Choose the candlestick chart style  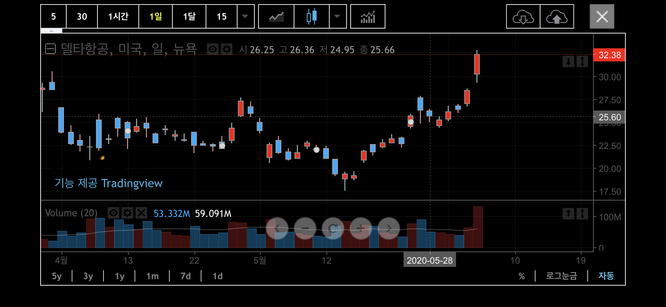tap(312, 16)
